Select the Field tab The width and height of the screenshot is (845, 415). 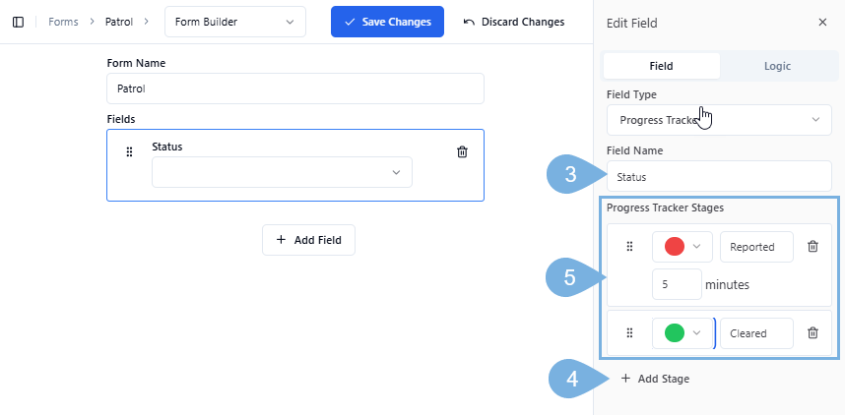tap(662, 66)
